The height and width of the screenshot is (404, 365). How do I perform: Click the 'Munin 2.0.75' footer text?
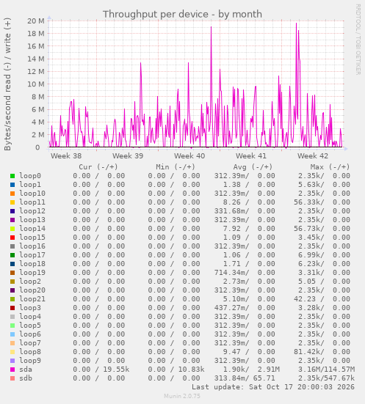182,396
